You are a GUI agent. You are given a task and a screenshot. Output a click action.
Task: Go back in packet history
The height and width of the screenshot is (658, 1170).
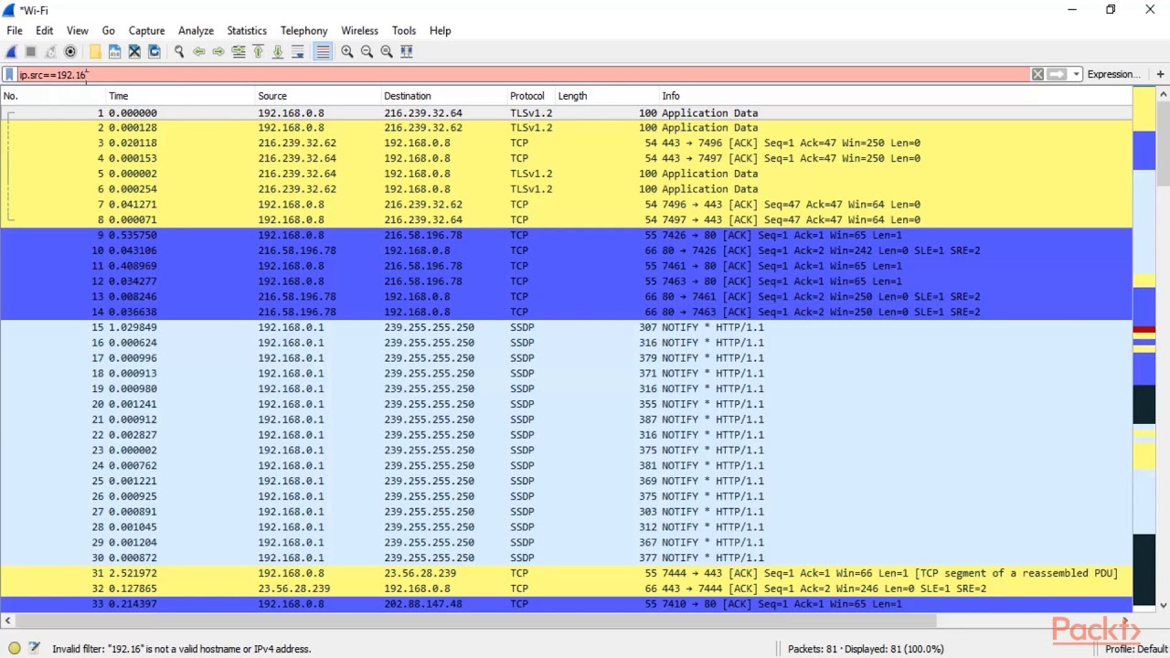(x=198, y=52)
